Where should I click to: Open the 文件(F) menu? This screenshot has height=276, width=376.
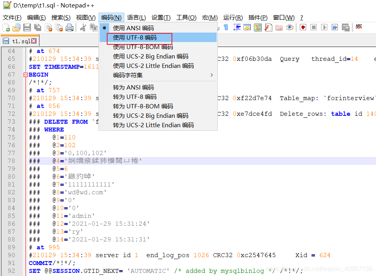[x=12, y=18]
